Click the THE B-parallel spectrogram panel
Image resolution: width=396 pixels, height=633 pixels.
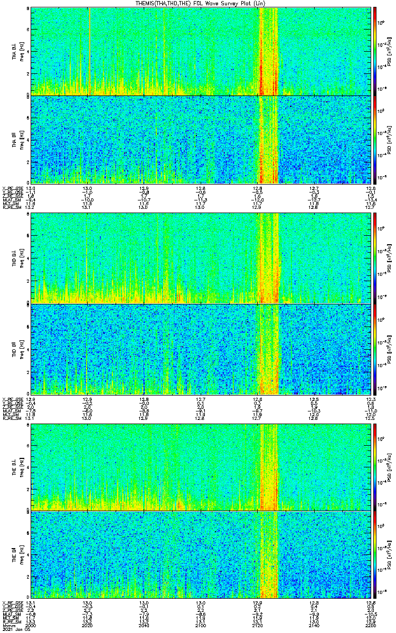click(x=201, y=555)
